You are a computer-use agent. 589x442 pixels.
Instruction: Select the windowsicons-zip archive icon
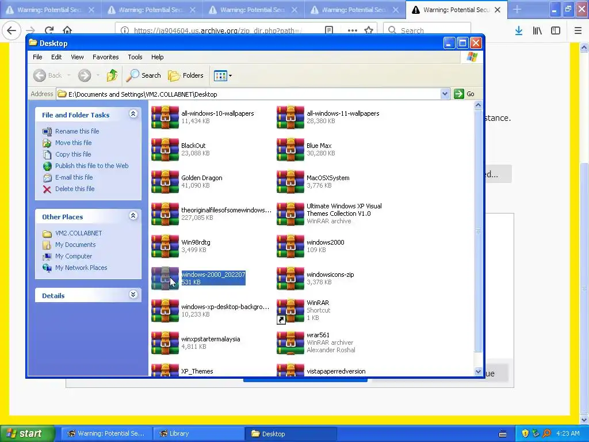[x=290, y=278]
